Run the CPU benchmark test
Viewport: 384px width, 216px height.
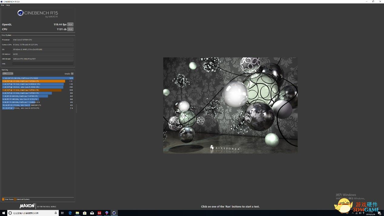point(70,29)
